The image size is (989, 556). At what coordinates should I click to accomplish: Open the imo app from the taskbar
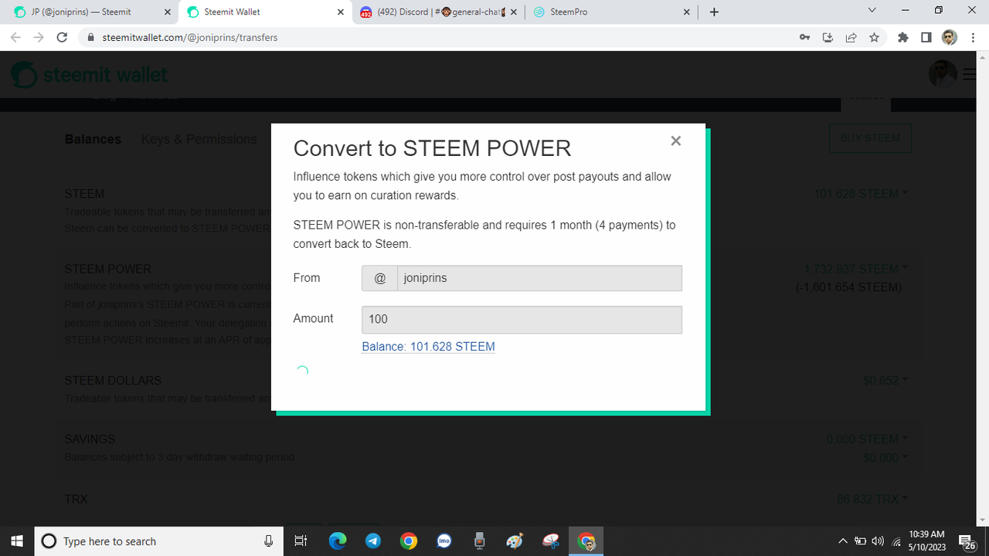pos(444,541)
